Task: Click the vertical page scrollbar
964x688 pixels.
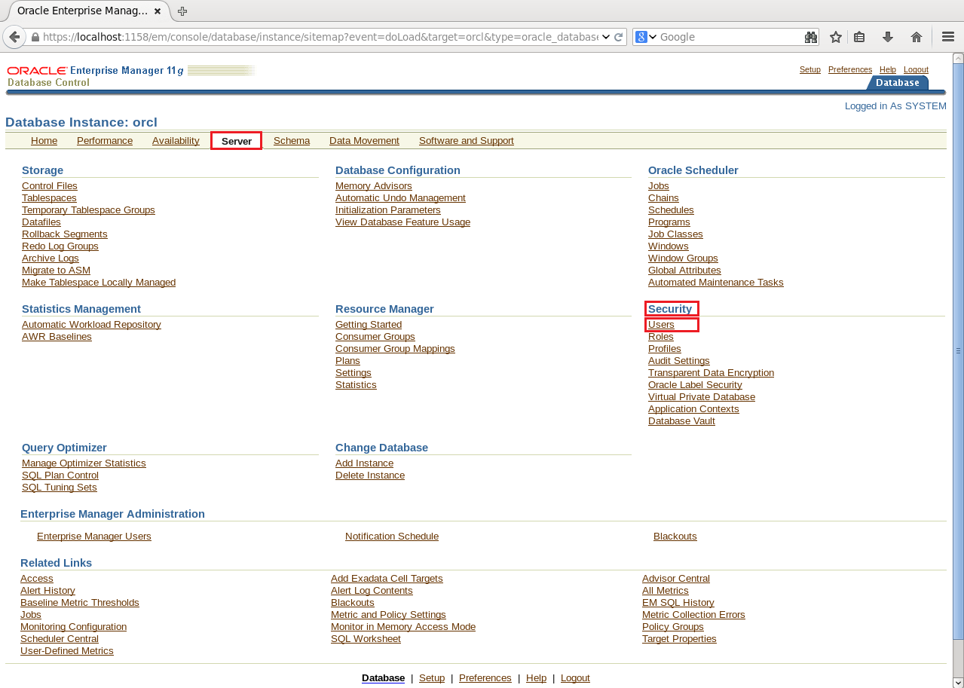Action: click(x=958, y=350)
